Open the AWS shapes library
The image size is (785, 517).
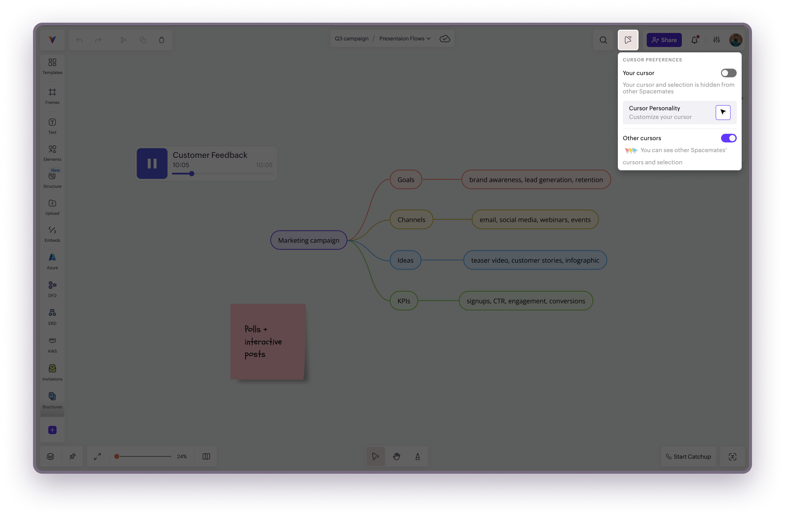click(x=52, y=345)
